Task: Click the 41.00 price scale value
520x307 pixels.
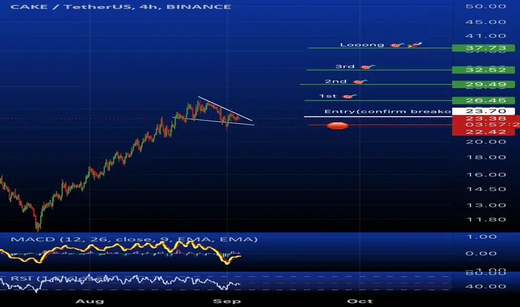Action: 486,36
